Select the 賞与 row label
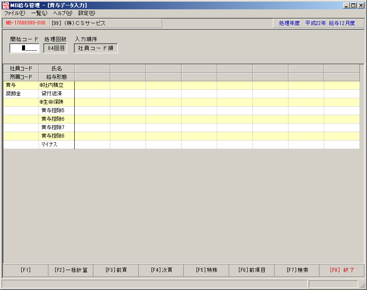 point(21,85)
